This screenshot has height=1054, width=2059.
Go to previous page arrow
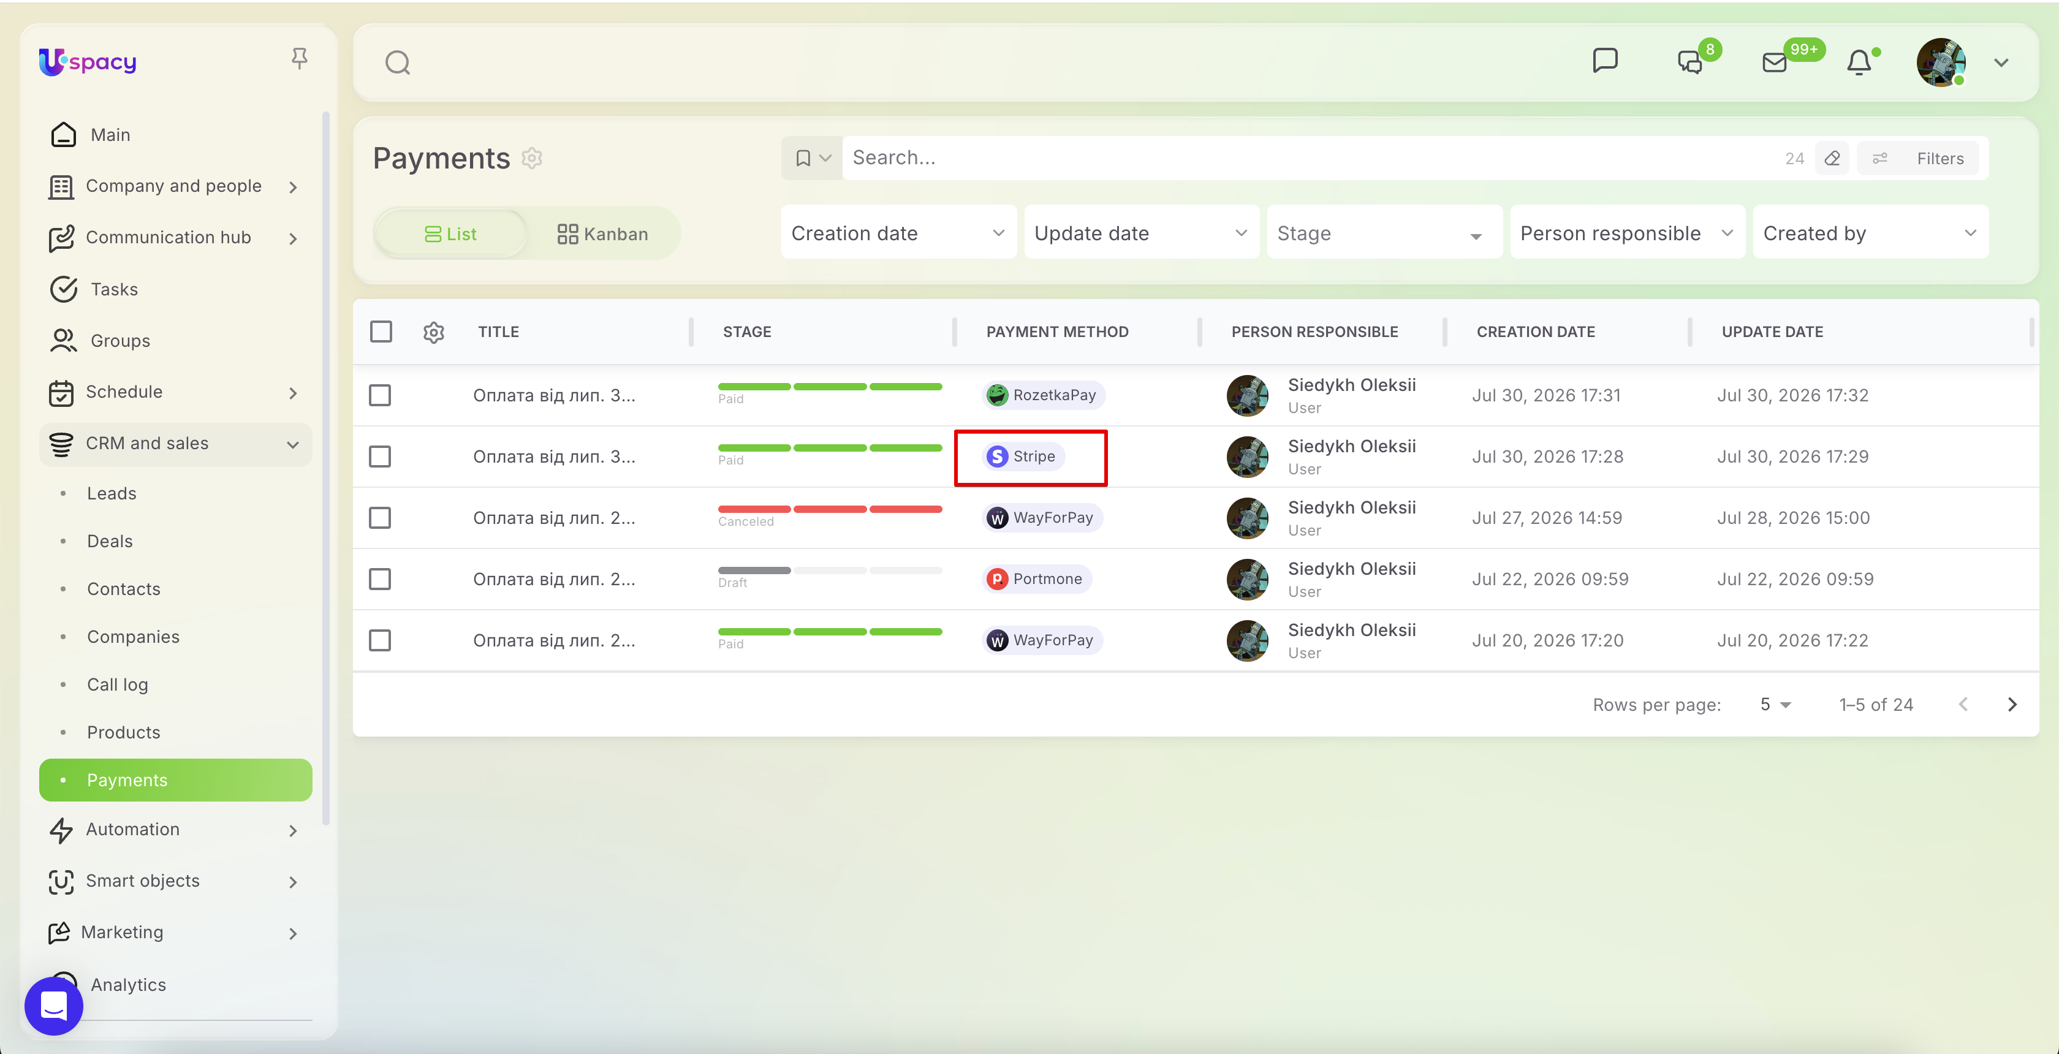(1963, 704)
